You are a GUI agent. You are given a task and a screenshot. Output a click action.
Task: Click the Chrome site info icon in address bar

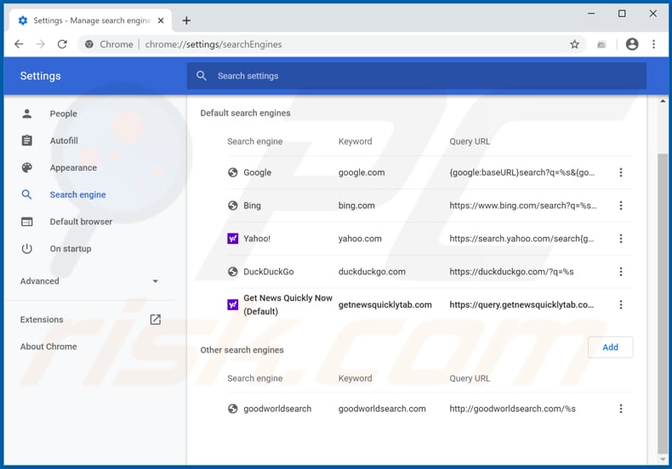click(x=89, y=44)
